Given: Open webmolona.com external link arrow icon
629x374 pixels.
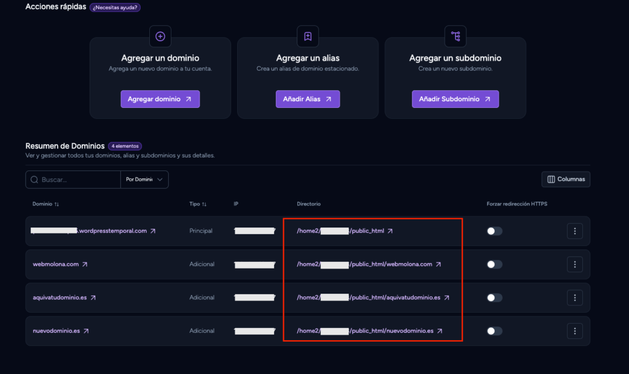Looking at the screenshot, I should (85, 264).
